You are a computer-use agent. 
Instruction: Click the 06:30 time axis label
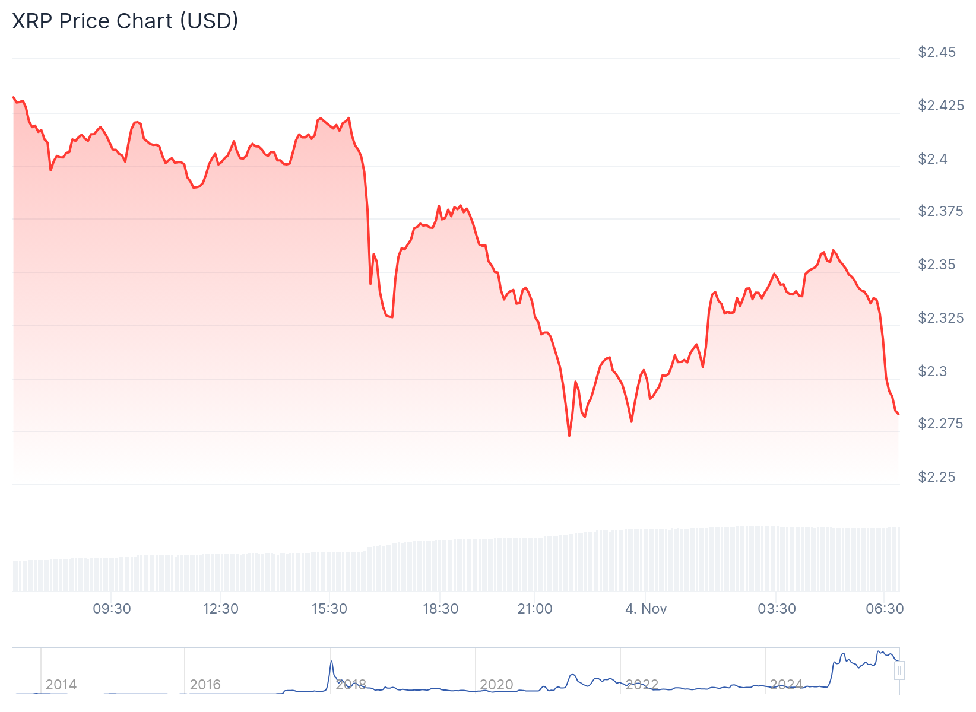click(x=885, y=609)
